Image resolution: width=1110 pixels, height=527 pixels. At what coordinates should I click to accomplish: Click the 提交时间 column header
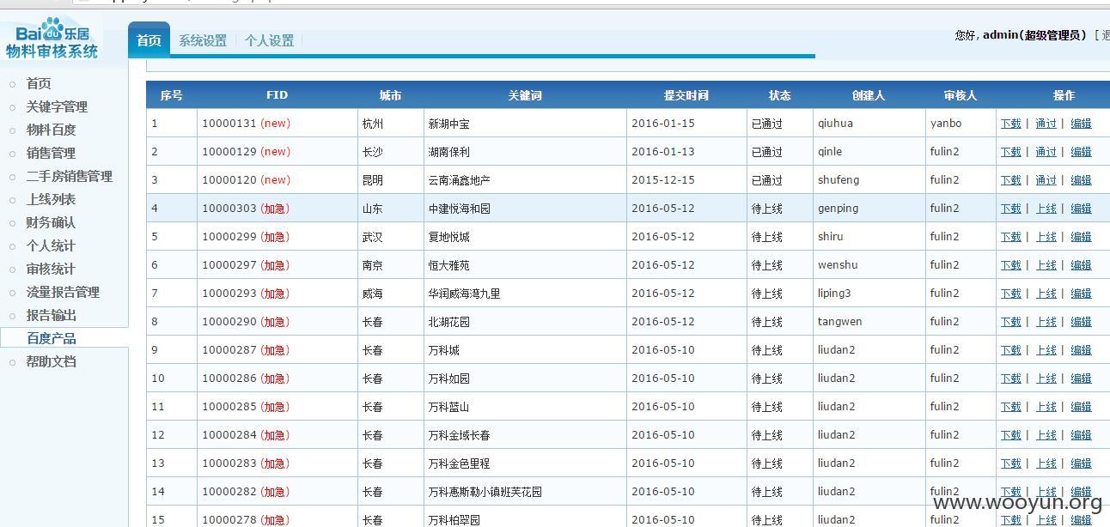click(x=686, y=95)
